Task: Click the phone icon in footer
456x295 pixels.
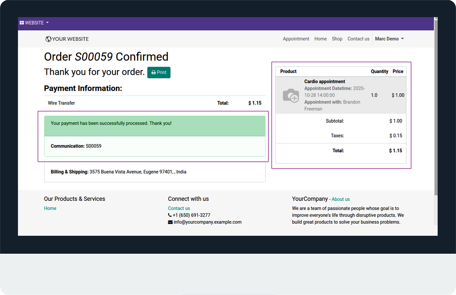Action: point(170,215)
